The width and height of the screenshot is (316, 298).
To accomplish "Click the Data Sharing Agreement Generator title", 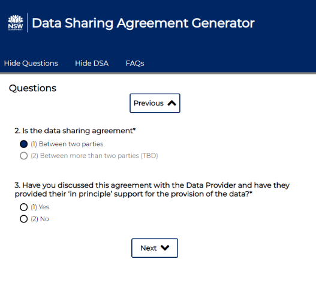I will click(x=143, y=23).
